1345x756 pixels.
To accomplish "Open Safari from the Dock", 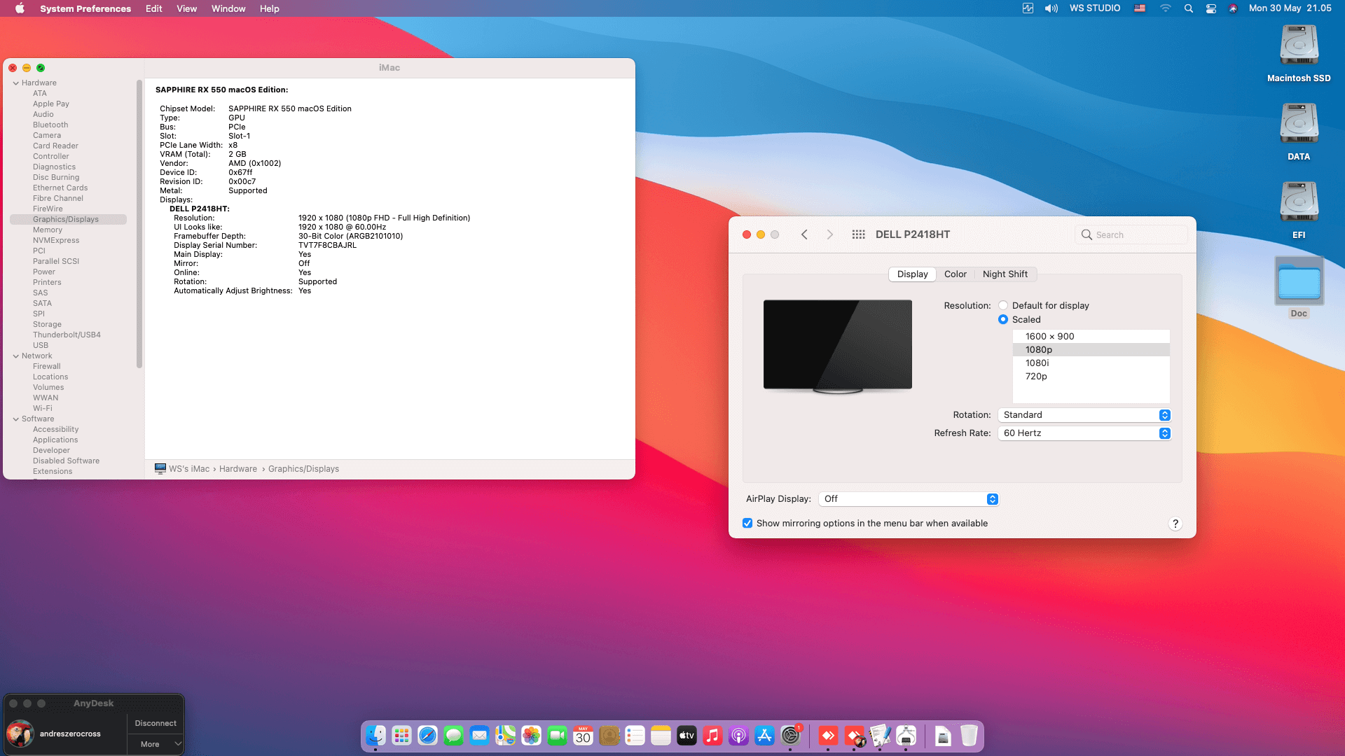I will click(x=427, y=736).
